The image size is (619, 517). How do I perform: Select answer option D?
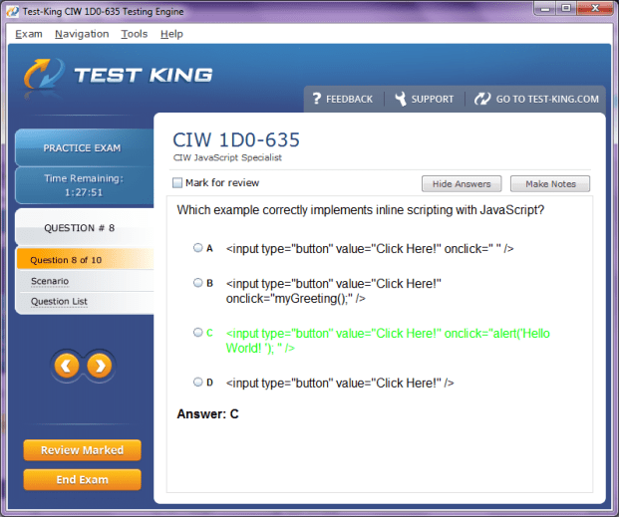point(197,383)
